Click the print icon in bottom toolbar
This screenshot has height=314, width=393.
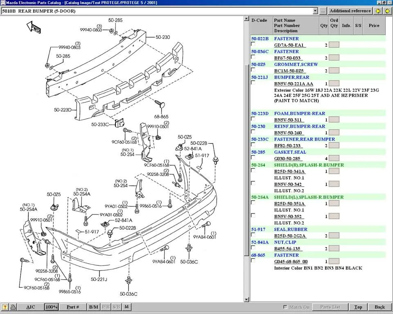13,307
